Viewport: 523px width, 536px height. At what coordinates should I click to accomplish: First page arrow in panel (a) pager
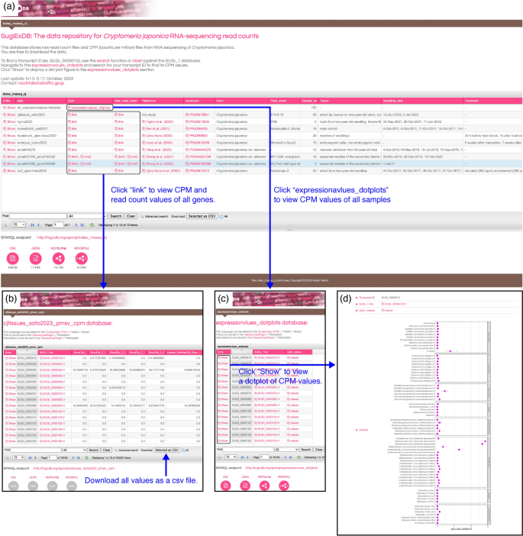33,225
